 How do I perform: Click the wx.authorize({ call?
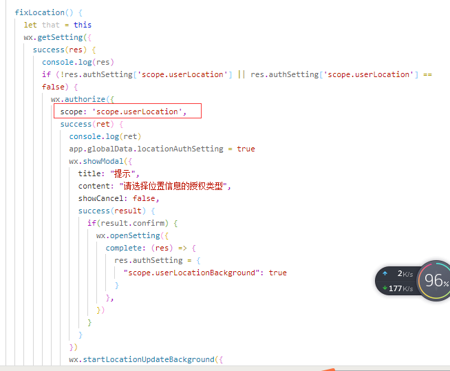click(83, 99)
